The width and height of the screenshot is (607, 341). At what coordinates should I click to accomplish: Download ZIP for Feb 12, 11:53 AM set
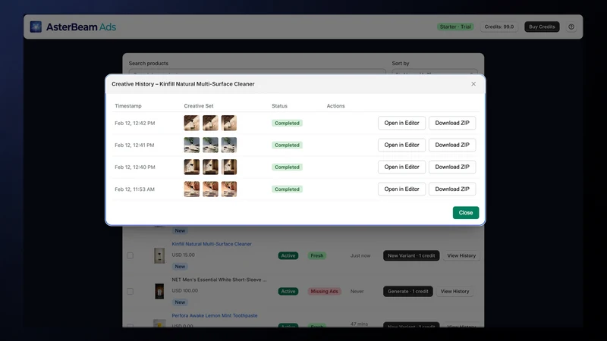[452, 189]
